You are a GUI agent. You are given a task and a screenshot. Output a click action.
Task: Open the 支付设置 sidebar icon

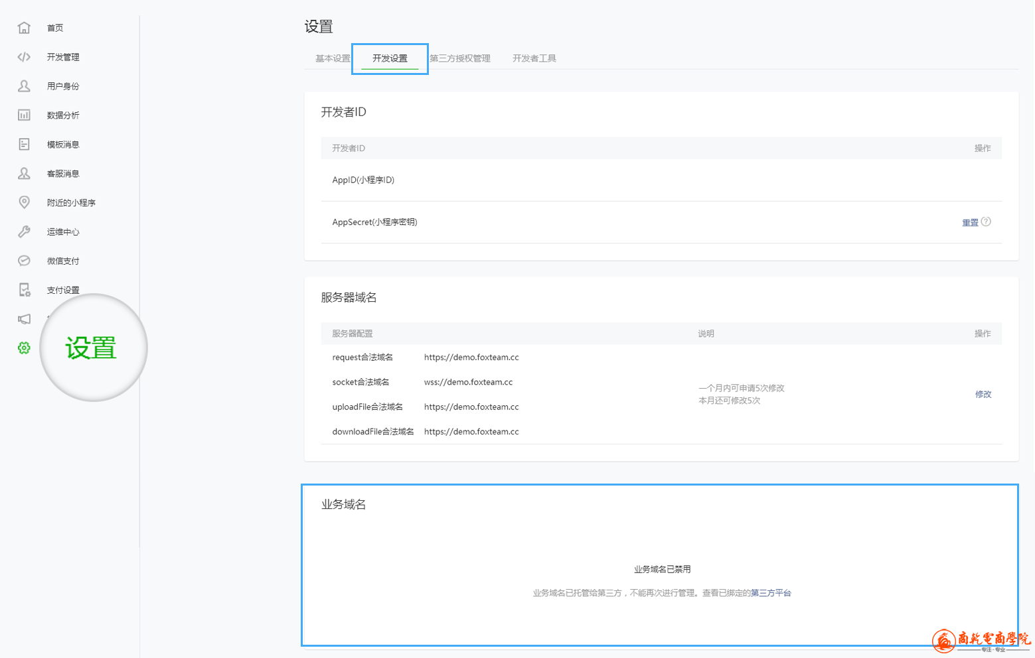24,290
